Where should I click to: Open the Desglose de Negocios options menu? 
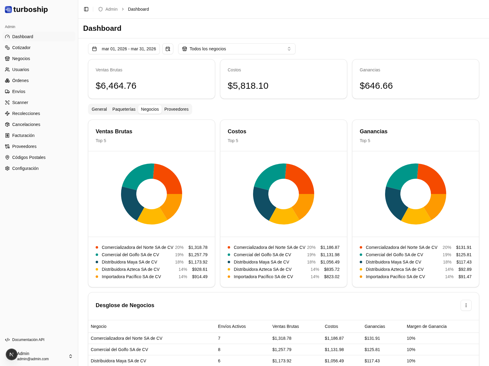[x=466, y=305]
